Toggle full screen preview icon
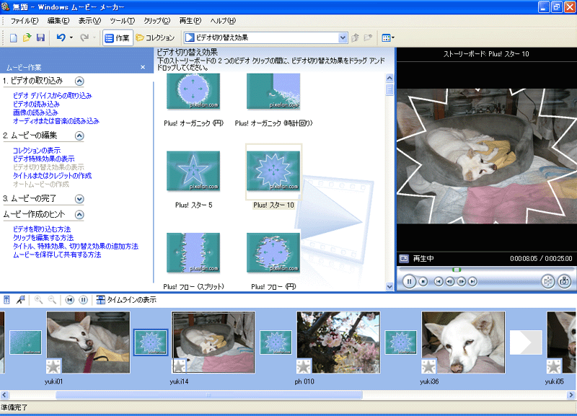Screen dimensions: 577x416 404,259
